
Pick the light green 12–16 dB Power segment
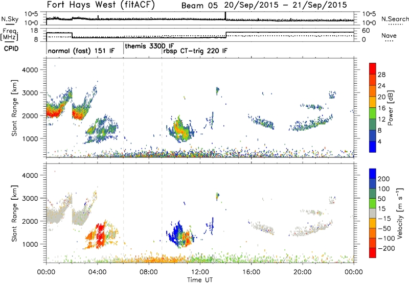373,113
